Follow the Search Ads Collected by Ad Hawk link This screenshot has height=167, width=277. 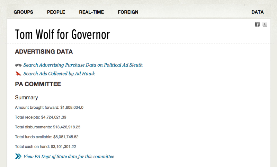pos(59,73)
